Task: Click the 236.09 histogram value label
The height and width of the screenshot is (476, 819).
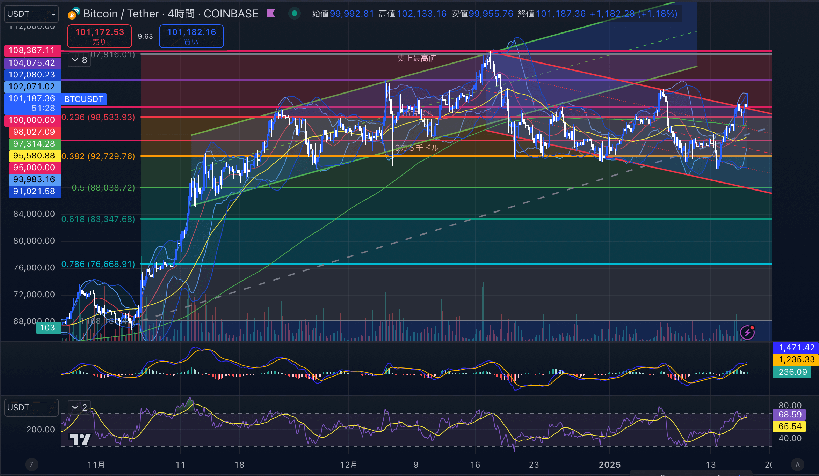Action: pyautogui.click(x=792, y=372)
